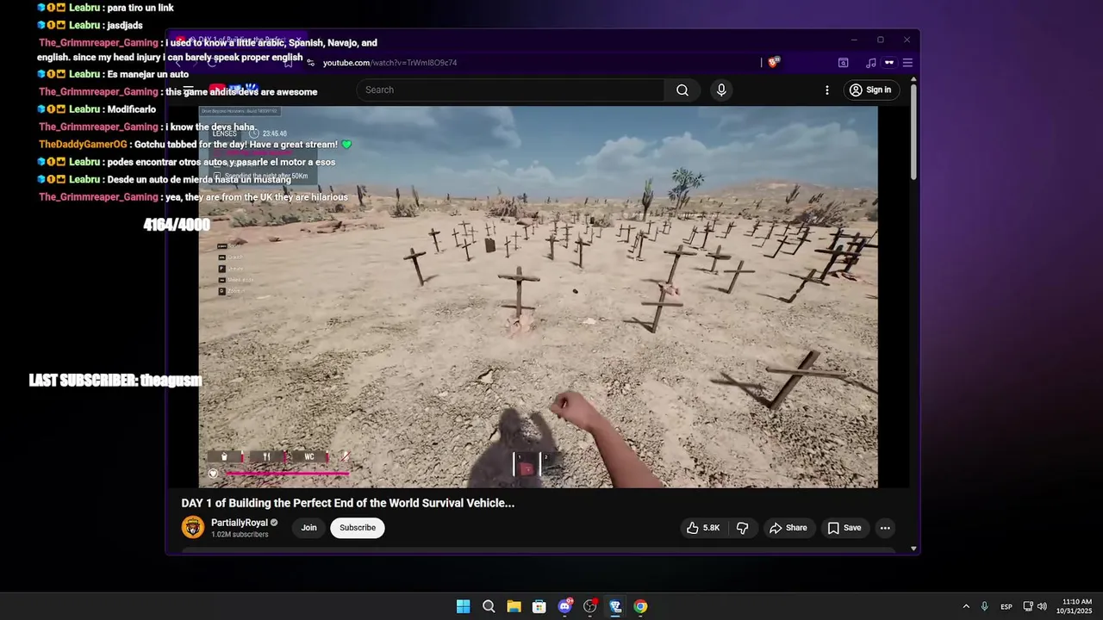The image size is (1103, 620).
Task: Click the scrollbar down arrow at bottom
Action: coord(913,549)
